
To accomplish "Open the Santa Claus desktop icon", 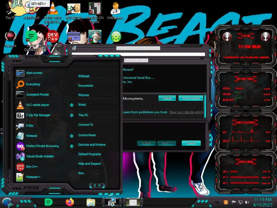I will 95,37.
